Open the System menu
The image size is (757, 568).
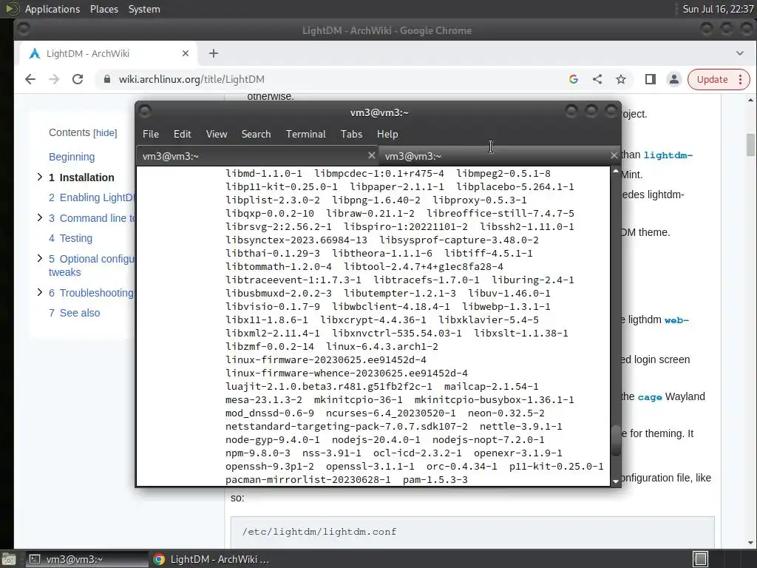point(144,9)
